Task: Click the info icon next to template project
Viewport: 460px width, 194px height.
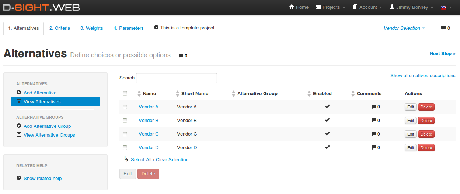Action: click(156, 28)
